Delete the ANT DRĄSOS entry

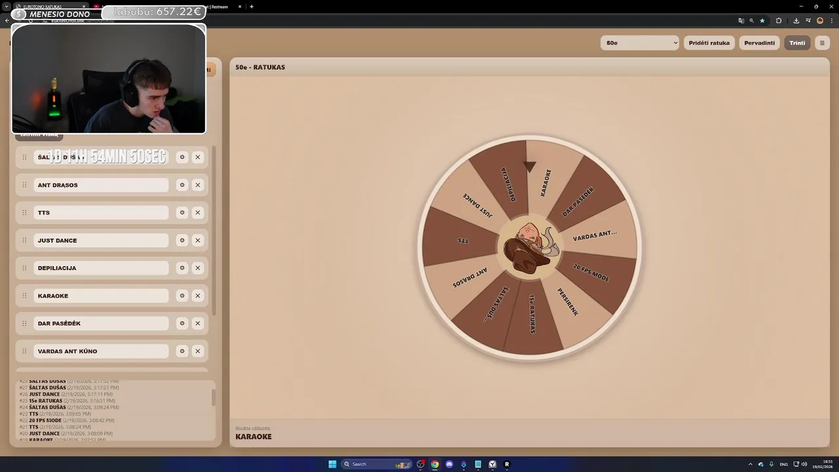[x=198, y=185]
